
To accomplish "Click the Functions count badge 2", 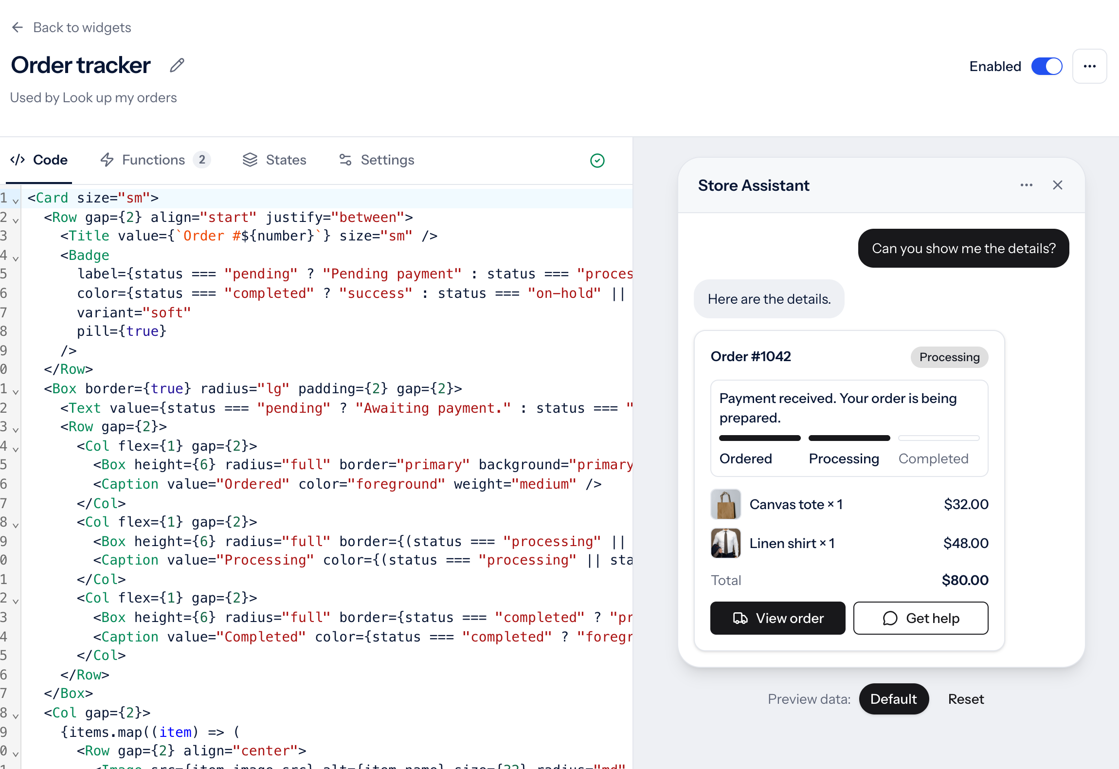I will point(202,160).
